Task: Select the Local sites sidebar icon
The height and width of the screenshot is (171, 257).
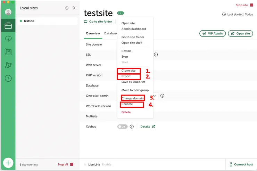Action: (x=8, y=25)
